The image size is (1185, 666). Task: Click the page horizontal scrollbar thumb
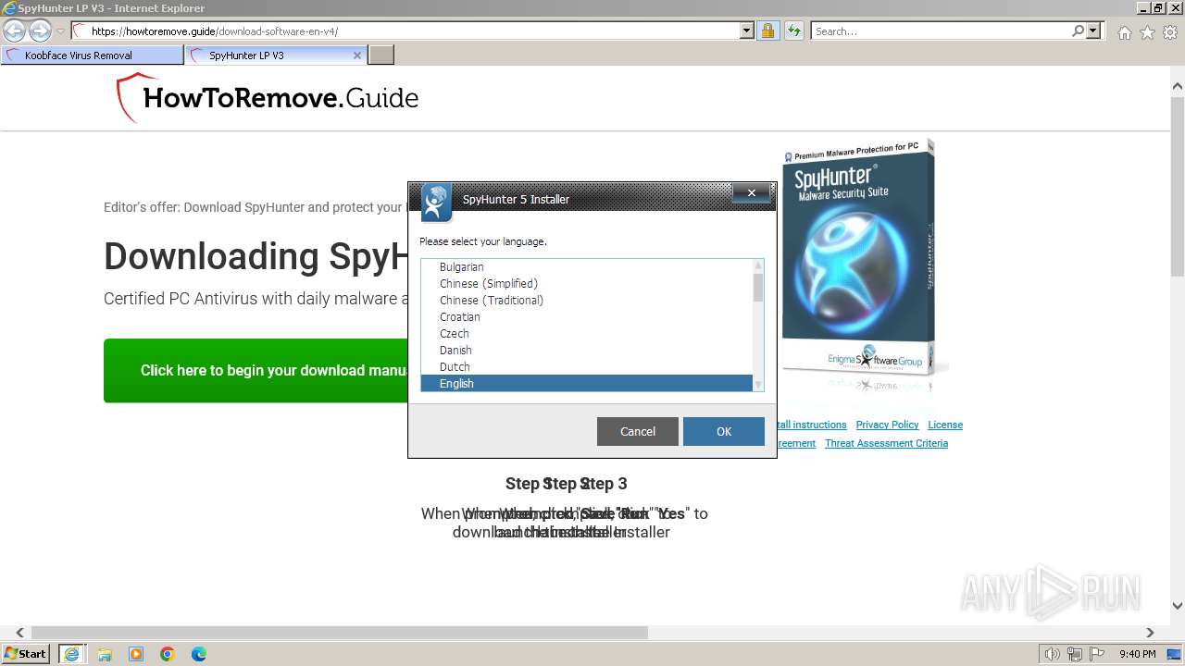pyautogui.click(x=340, y=633)
